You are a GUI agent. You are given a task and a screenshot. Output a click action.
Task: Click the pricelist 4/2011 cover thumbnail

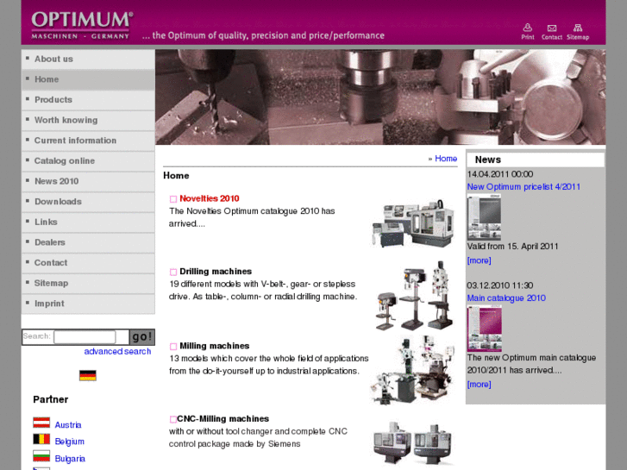tap(484, 217)
